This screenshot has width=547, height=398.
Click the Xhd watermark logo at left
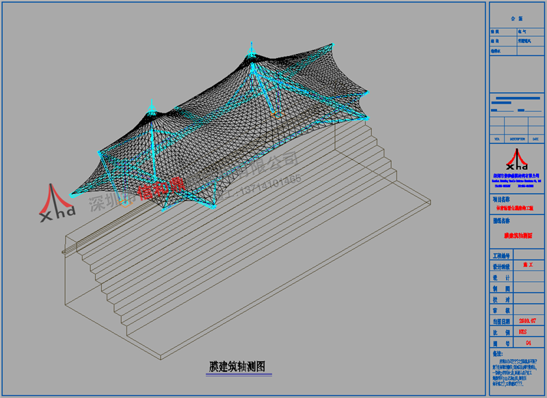pyautogui.click(x=57, y=205)
